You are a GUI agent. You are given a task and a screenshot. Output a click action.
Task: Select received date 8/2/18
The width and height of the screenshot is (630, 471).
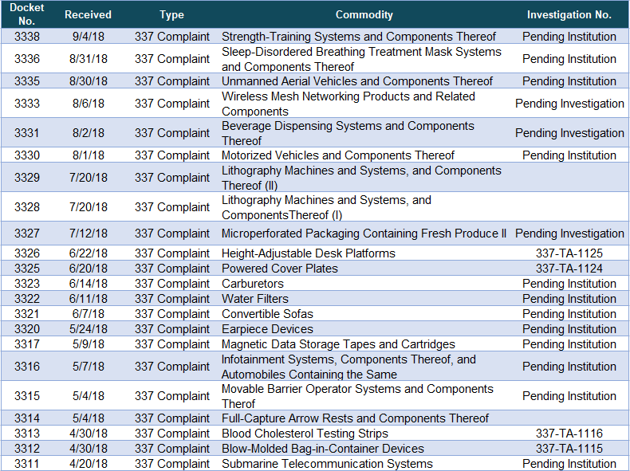(x=88, y=133)
